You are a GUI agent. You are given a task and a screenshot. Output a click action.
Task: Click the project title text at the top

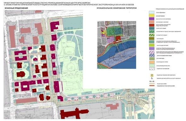pyautogui.click(x=69, y=4)
